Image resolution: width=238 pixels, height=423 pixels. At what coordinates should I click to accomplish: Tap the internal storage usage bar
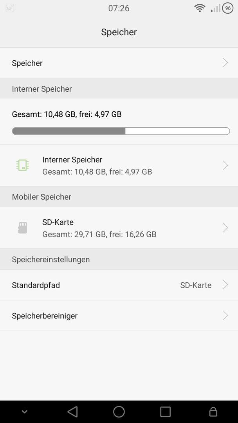click(121, 131)
